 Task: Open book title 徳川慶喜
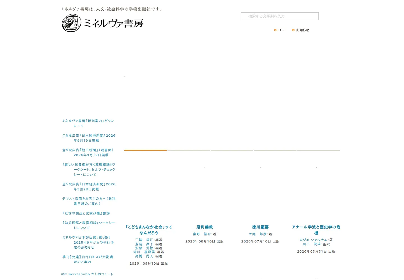[x=260, y=227]
